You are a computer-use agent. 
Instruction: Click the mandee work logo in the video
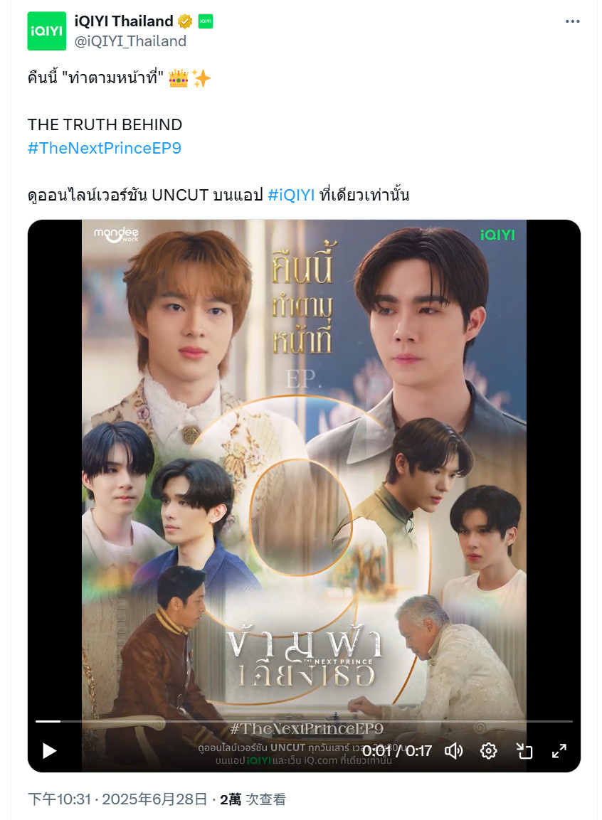coord(116,235)
